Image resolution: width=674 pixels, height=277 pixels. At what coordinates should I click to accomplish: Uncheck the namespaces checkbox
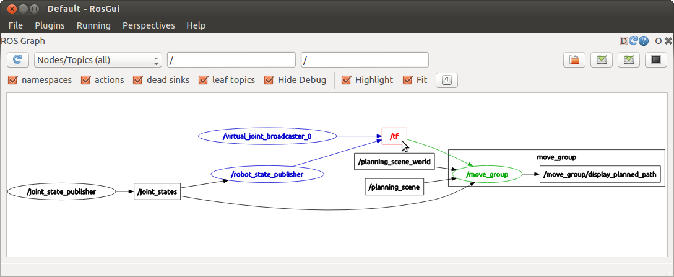[x=13, y=80]
